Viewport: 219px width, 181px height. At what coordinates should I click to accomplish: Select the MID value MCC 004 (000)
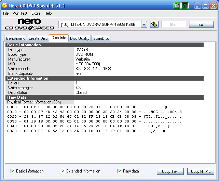tap(88, 64)
